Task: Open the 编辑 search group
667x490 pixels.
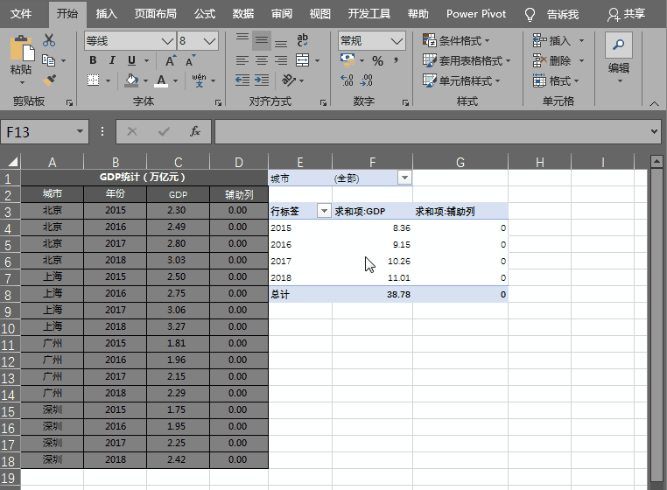Action: pyautogui.click(x=619, y=58)
